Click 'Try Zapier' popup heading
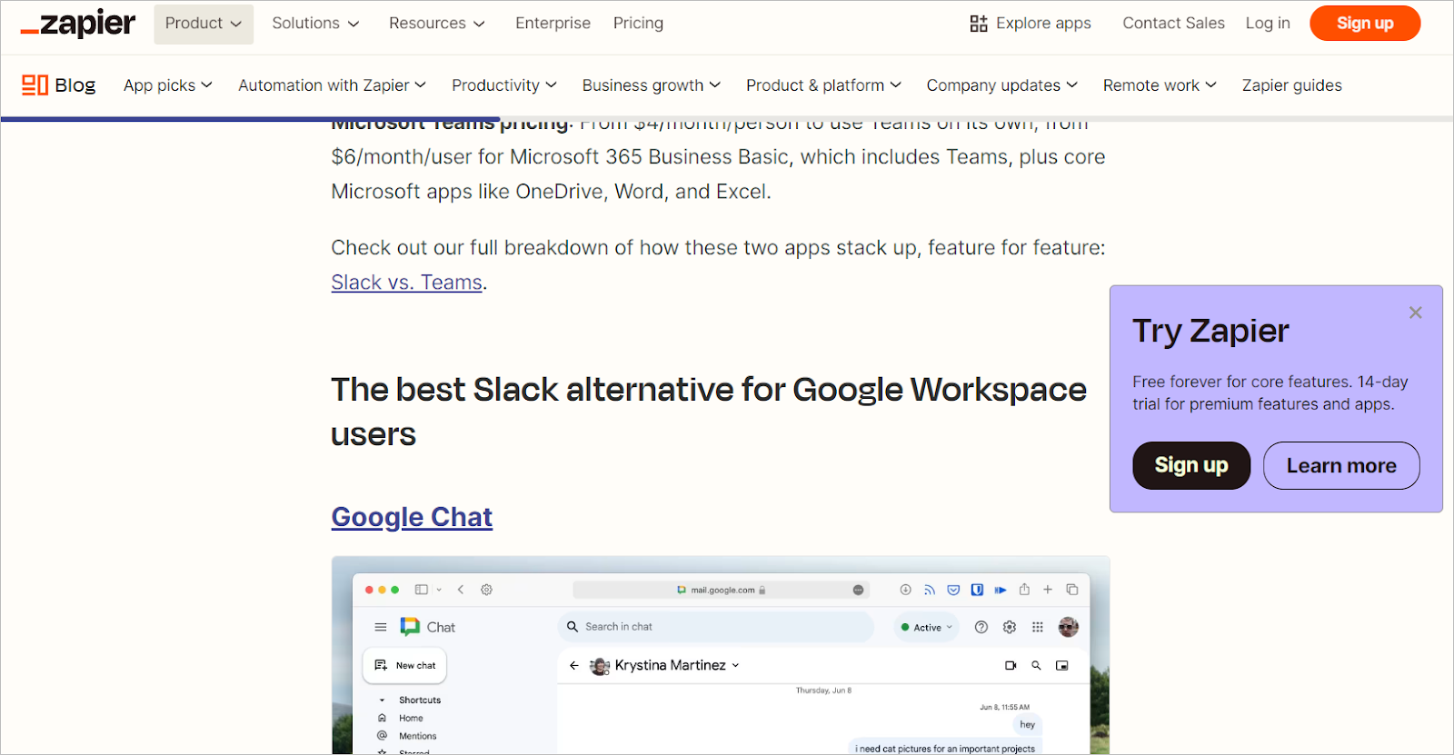This screenshot has width=1454, height=755. click(x=1210, y=331)
